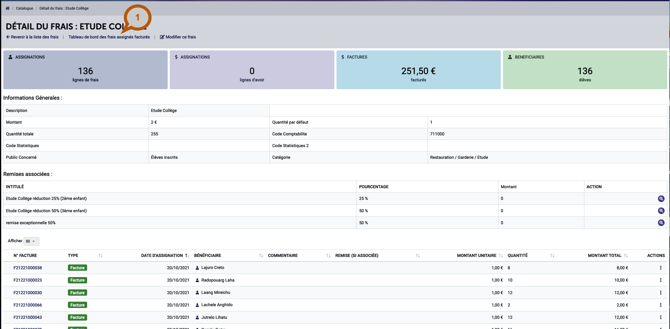Open invoice F21221000030

(x=28, y=293)
